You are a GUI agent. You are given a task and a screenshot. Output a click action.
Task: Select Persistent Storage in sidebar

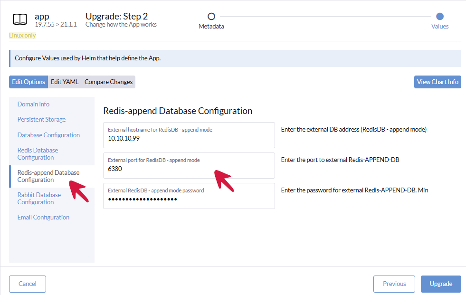tap(41, 119)
